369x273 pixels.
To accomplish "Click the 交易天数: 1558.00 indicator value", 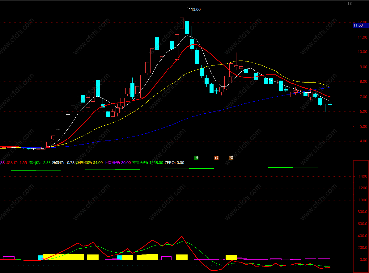I will pyautogui.click(x=147, y=163).
